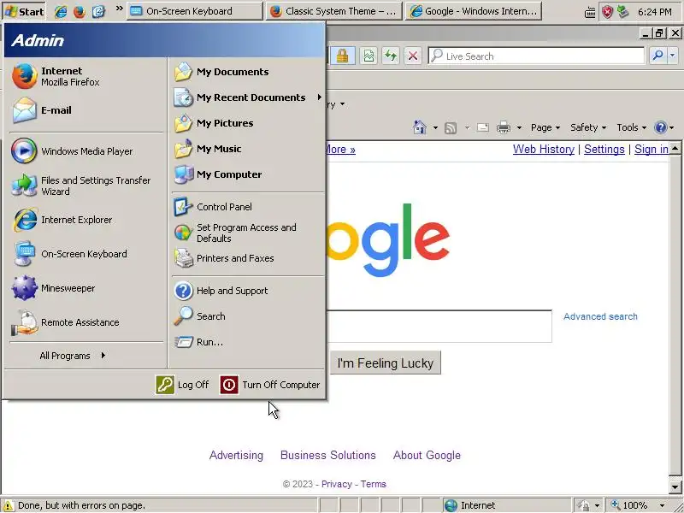Click the Privacy footer link

(336, 484)
